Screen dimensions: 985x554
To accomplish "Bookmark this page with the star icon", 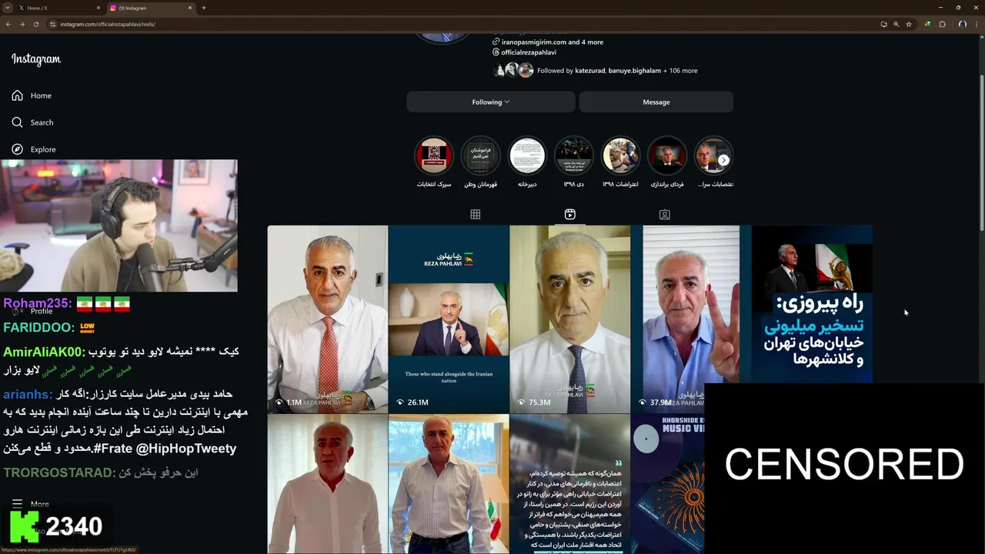I will [909, 24].
